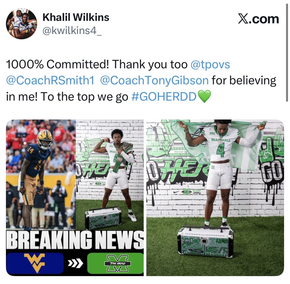Open the @tpovs mention
This screenshot has height=284, width=290.
coord(210,64)
